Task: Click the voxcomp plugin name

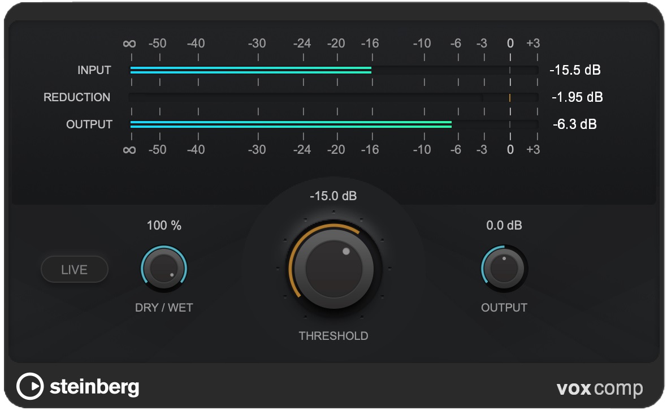Action: (600, 389)
